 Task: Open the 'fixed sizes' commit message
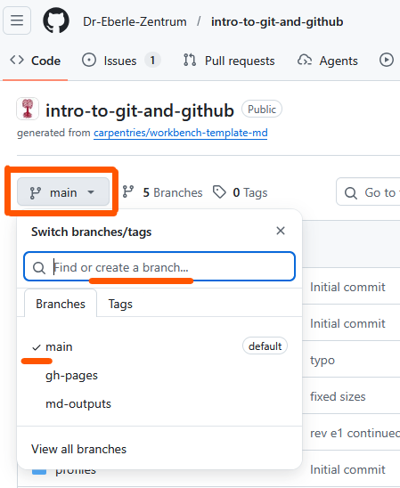pos(338,396)
